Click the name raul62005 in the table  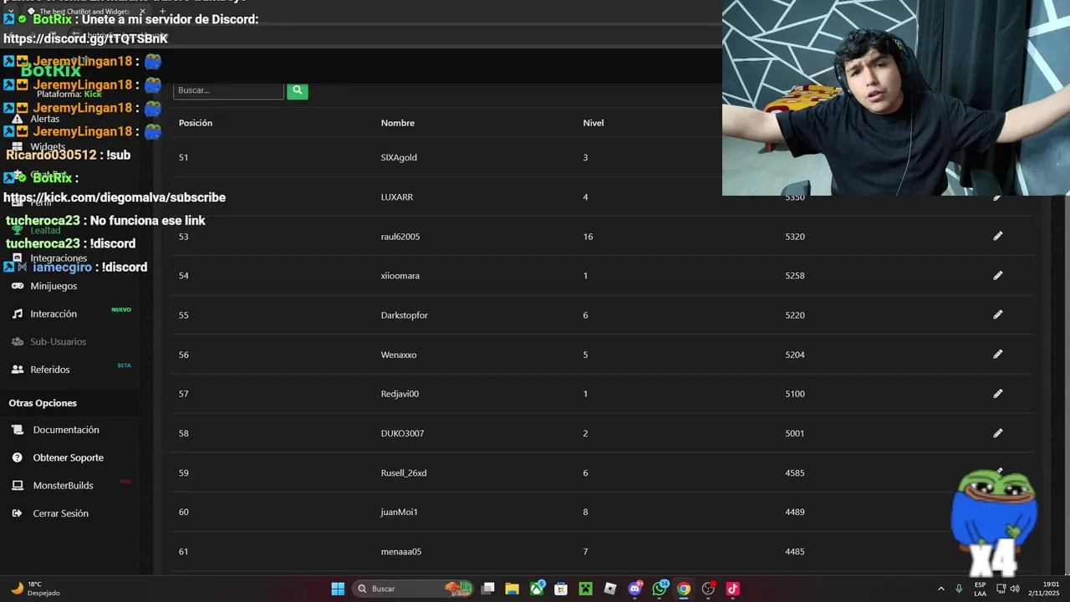coord(400,237)
